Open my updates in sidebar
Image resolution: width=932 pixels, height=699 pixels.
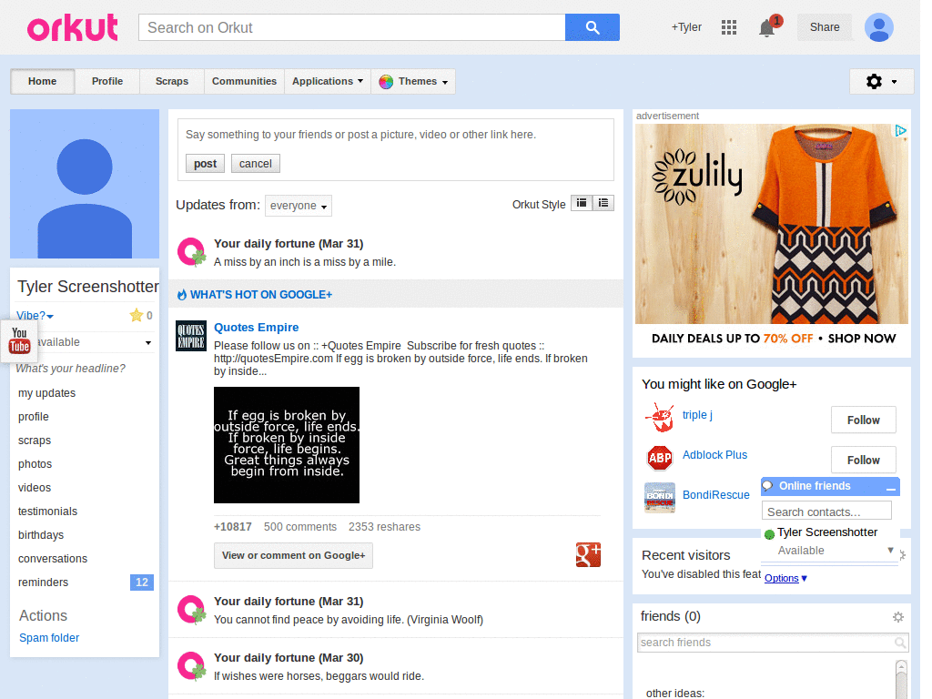(47, 393)
